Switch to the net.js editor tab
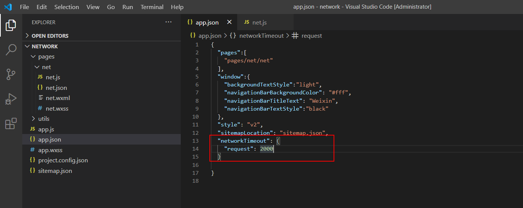Viewport: 523px width, 208px height. tap(265, 22)
